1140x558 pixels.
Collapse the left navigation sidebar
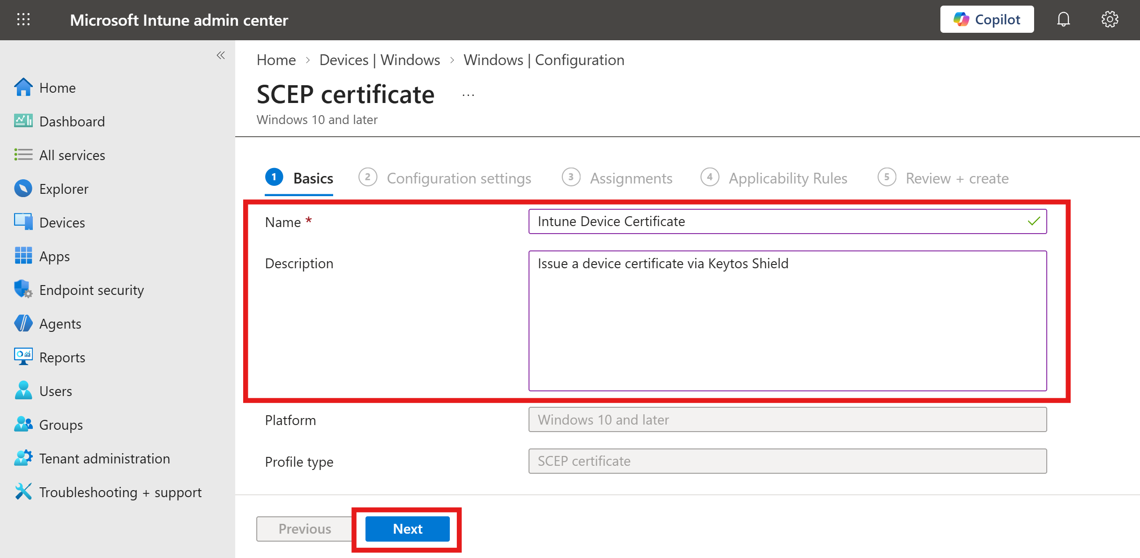click(221, 55)
